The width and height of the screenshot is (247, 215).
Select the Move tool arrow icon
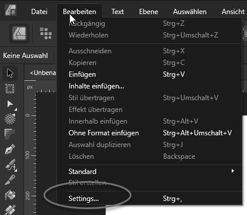click(x=10, y=73)
